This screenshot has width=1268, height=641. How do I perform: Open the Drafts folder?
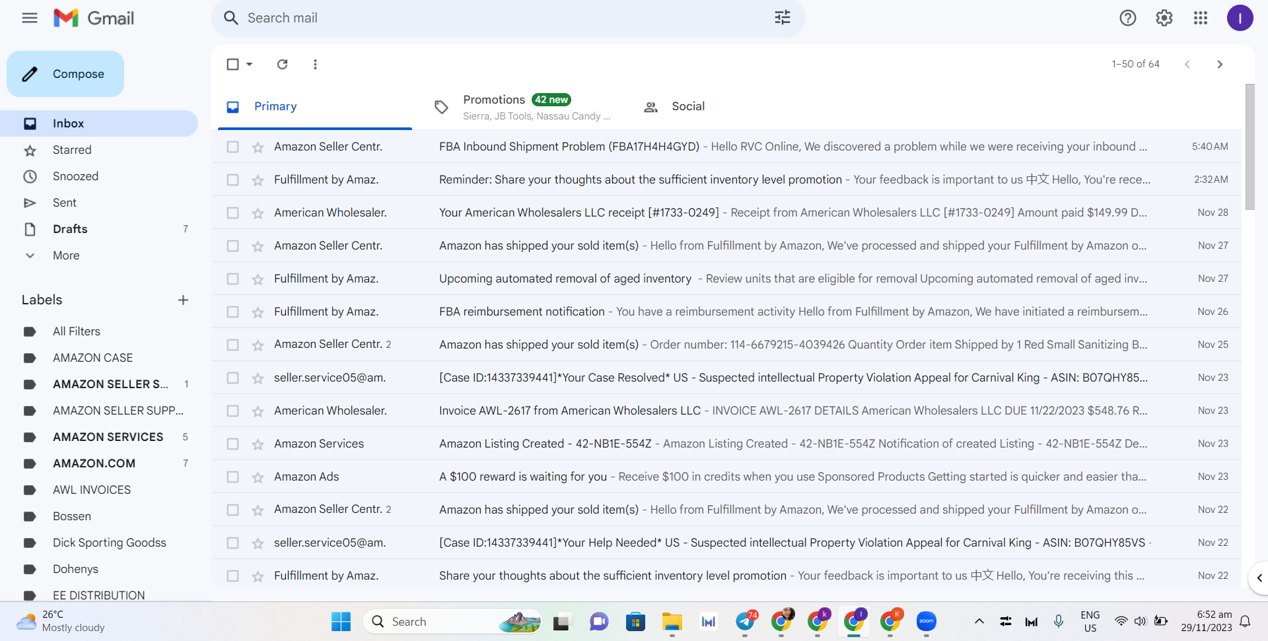pos(99,229)
